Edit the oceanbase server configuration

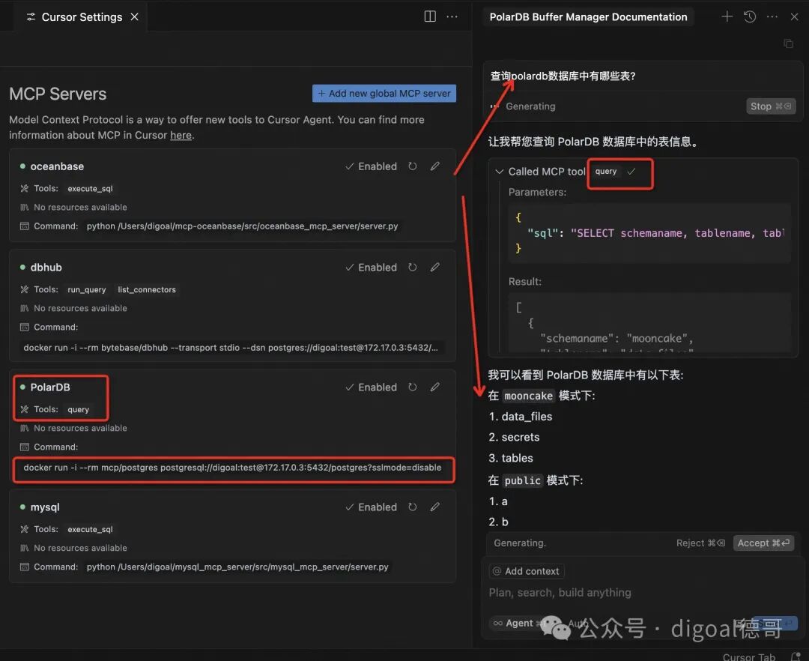[x=435, y=166]
